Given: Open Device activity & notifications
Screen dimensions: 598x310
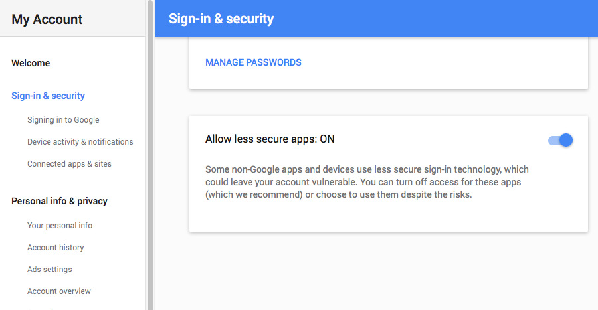Looking at the screenshot, I should (x=80, y=141).
